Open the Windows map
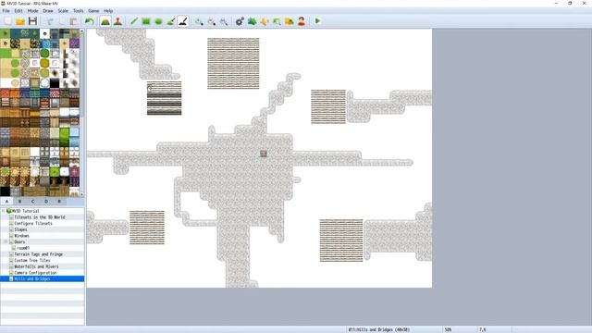 click(x=21, y=236)
